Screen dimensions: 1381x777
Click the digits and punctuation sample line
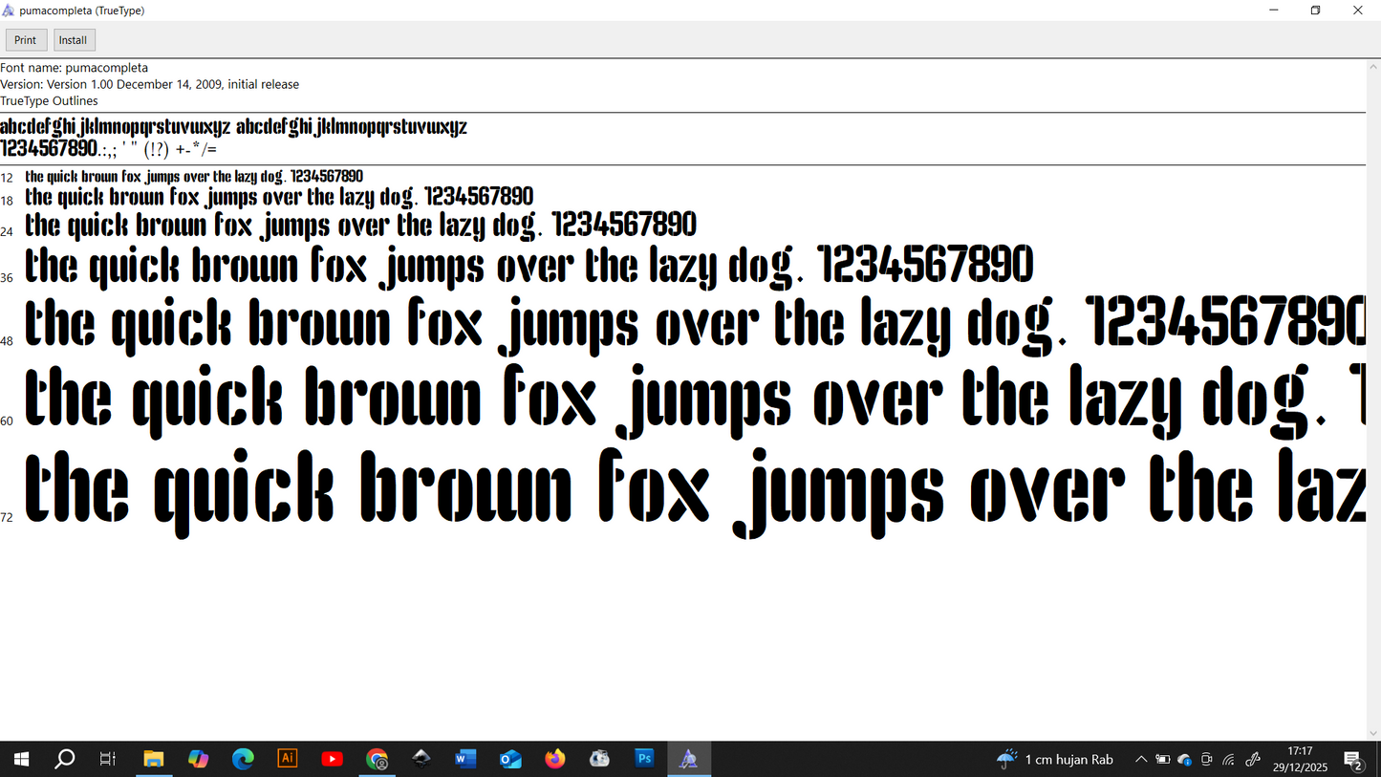tap(109, 149)
